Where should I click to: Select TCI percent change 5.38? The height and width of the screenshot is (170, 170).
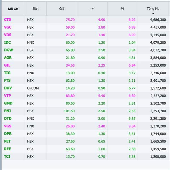pos(132,157)
